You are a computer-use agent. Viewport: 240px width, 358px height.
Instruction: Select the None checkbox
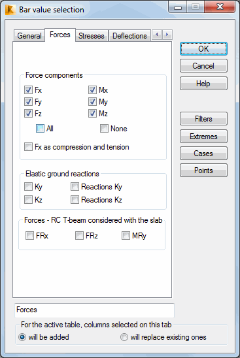pos(104,129)
